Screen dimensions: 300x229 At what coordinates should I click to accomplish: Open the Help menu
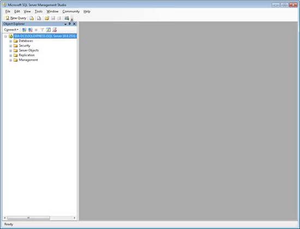(87, 11)
